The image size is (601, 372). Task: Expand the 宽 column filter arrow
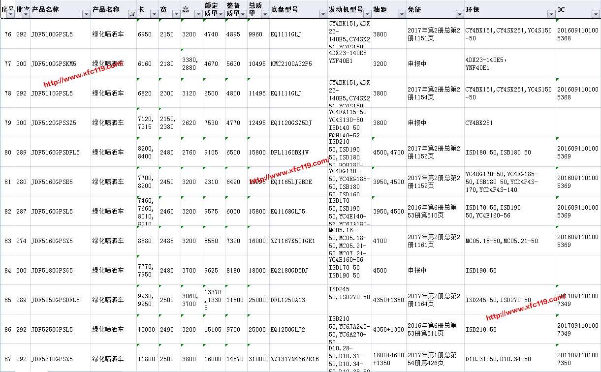[x=176, y=15]
